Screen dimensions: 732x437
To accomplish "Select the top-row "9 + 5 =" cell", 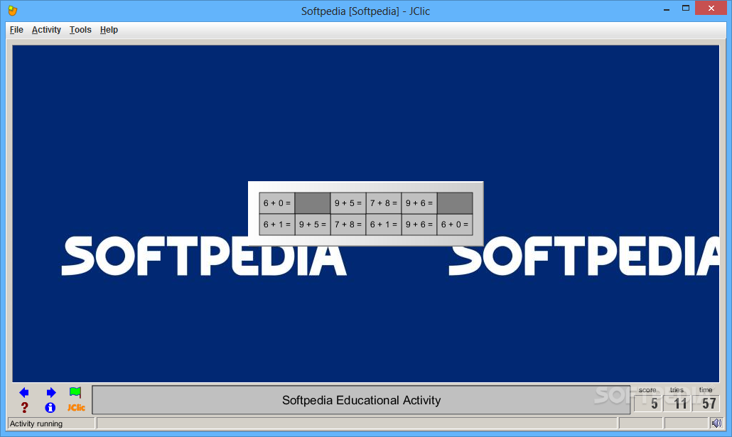I will 348,203.
